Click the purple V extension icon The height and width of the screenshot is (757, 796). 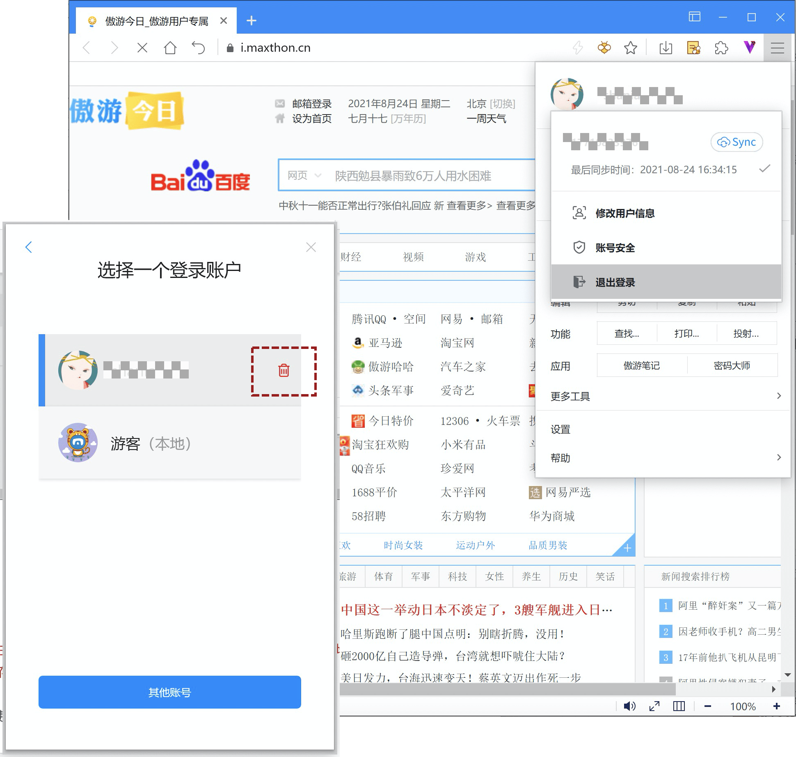[750, 47]
